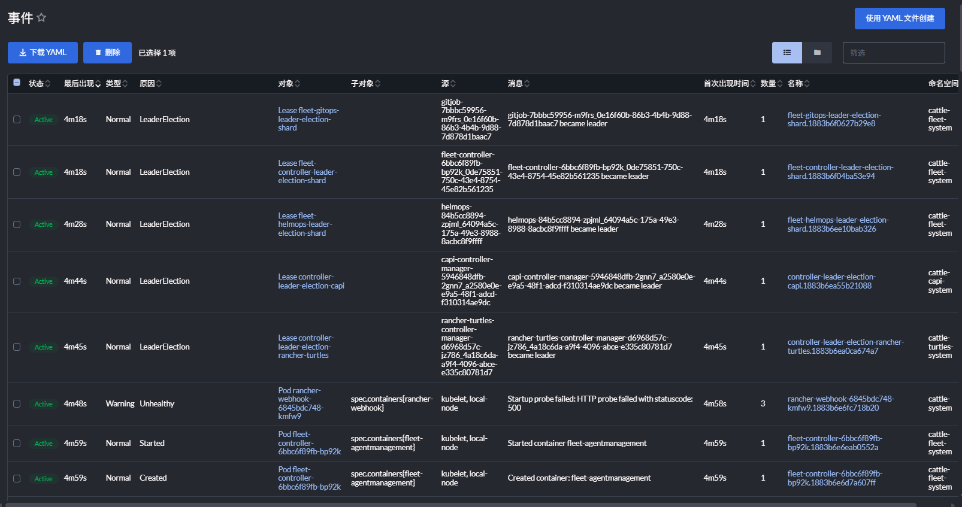Focus the 筛选 filter input field
962x507 pixels.
pyautogui.click(x=893, y=53)
